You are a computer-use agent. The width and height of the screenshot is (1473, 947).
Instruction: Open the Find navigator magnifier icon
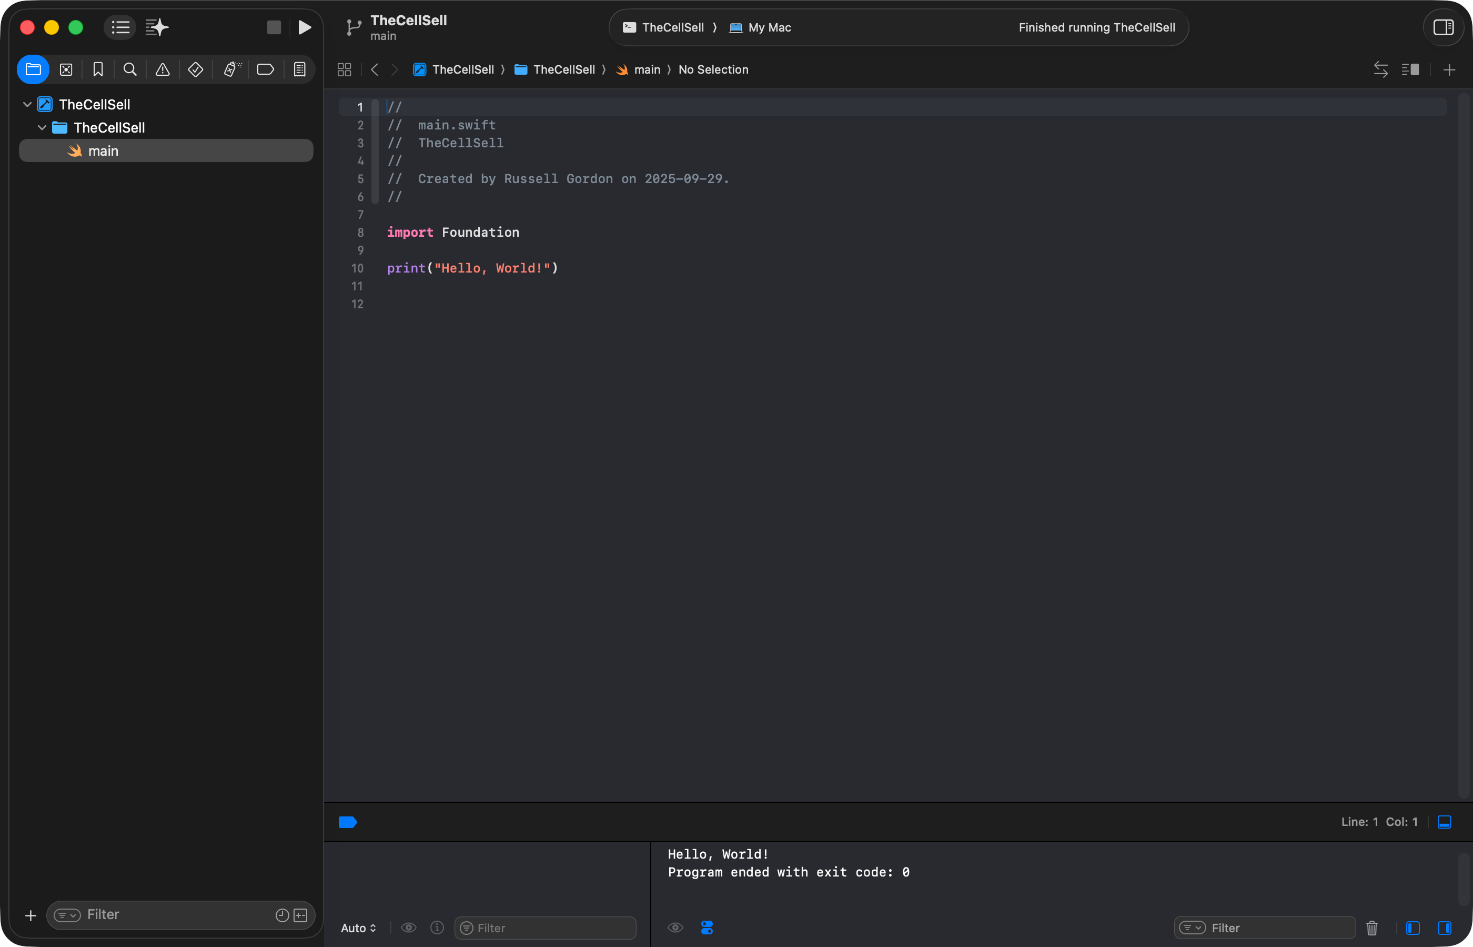[x=130, y=69]
